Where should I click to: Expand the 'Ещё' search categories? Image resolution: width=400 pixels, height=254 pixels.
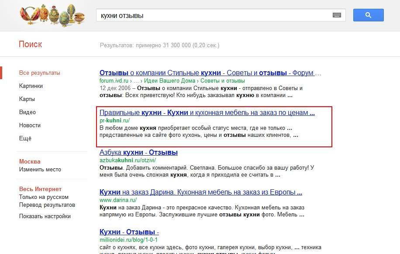point(25,138)
